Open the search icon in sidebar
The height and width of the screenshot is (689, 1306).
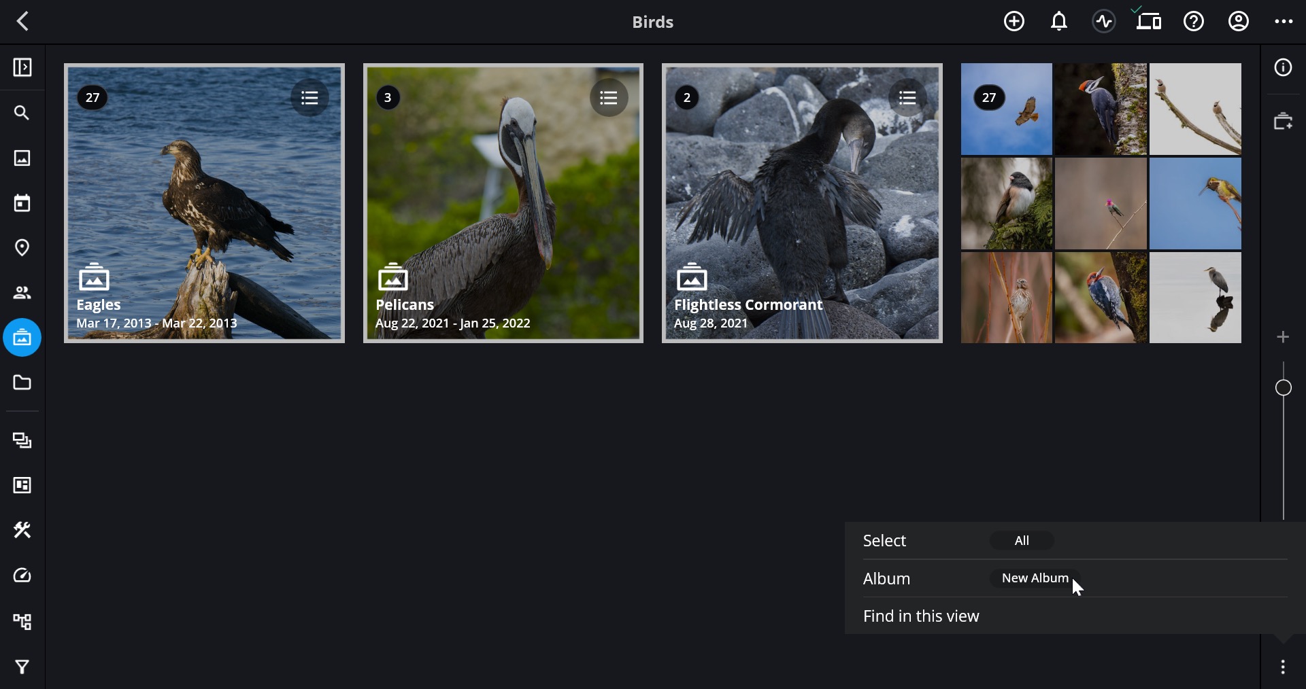coord(22,113)
